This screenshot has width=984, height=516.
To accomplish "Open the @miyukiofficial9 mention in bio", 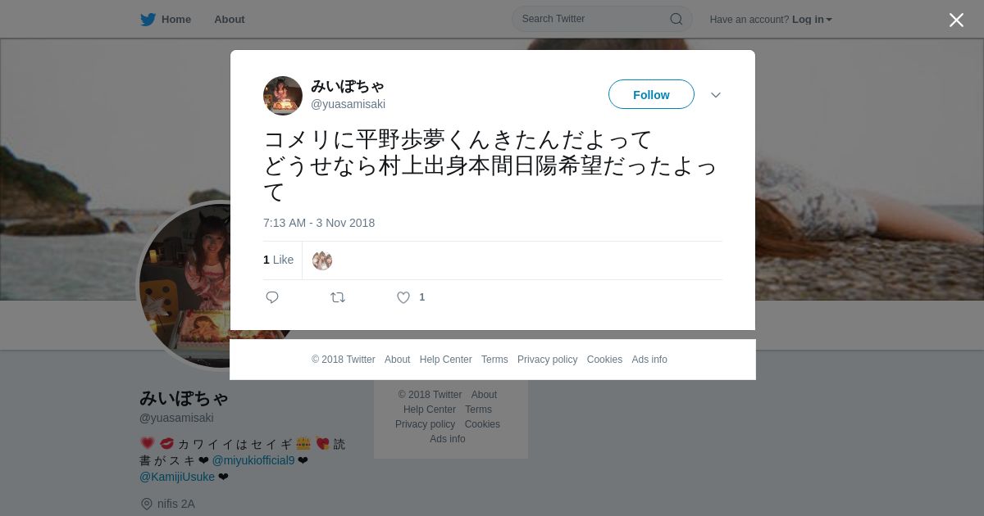I will (253, 460).
